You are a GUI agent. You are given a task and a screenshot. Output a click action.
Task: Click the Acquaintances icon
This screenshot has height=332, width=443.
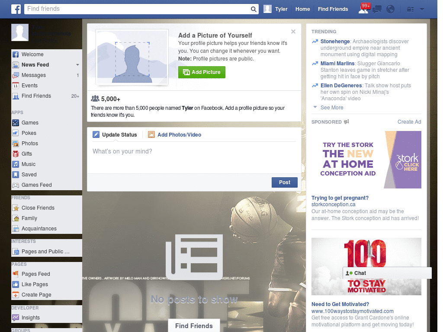coord(16,229)
